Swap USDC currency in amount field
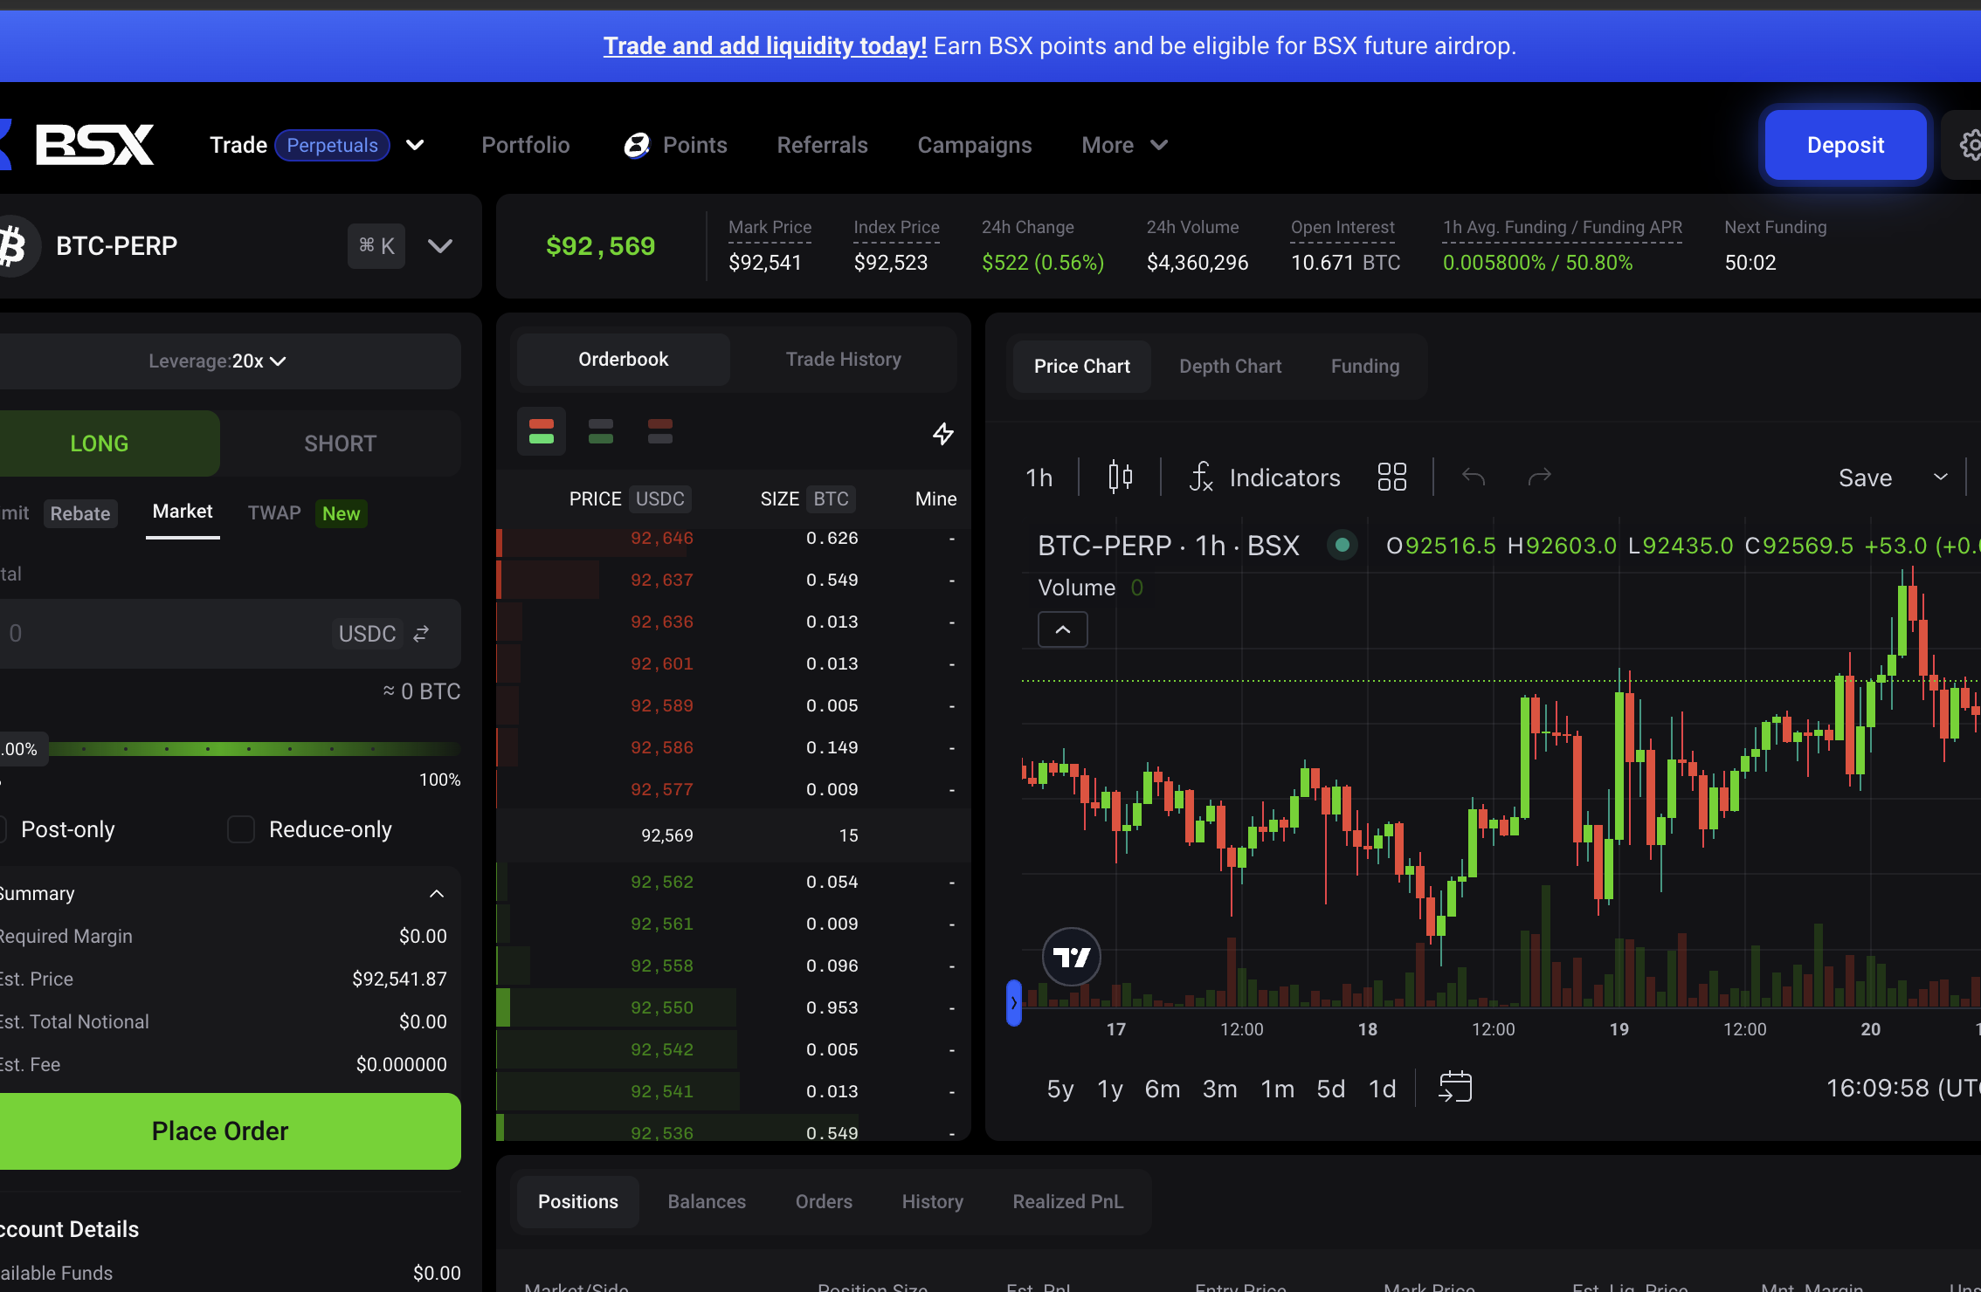 pos(421,634)
